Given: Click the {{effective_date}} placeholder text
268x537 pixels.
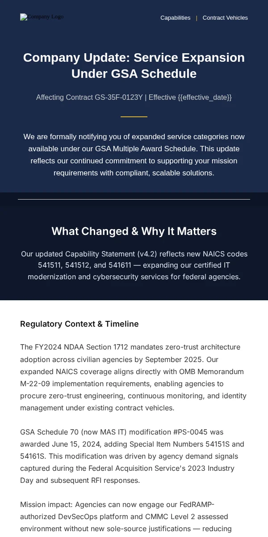Looking at the screenshot, I should (x=205, y=97).
